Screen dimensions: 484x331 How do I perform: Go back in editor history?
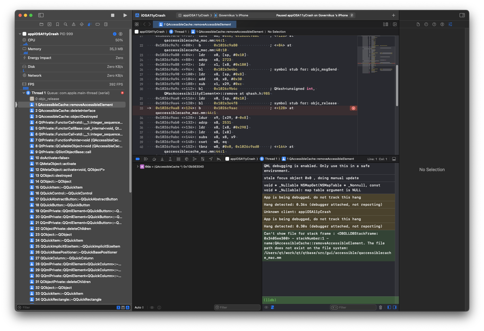pyautogui.click(x=144, y=24)
